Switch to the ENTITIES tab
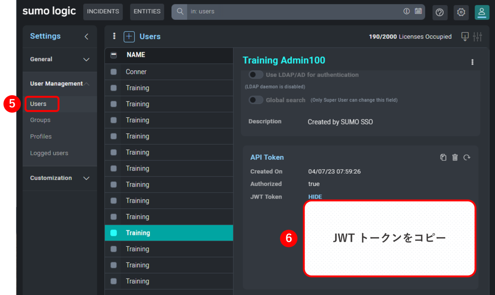This screenshot has height=295, width=495. pos(147,12)
